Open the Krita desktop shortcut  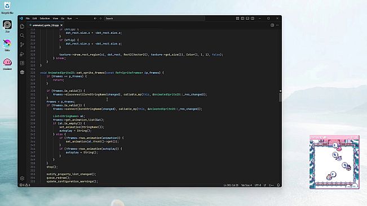click(x=7, y=45)
